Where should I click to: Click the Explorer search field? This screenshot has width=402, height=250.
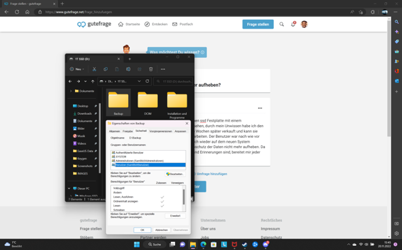[x=173, y=82]
